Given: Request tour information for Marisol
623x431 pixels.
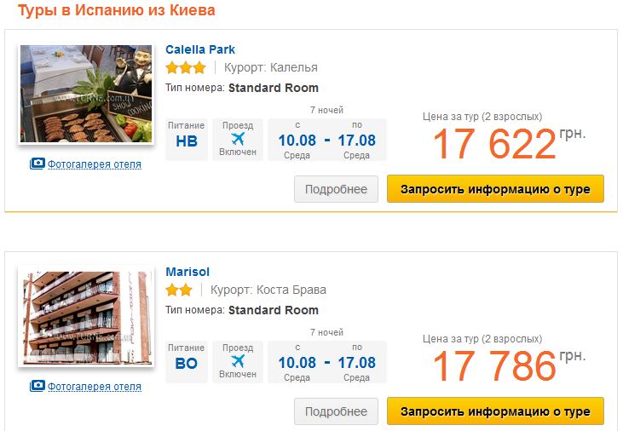Looking at the screenshot, I should click(x=495, y=411).
